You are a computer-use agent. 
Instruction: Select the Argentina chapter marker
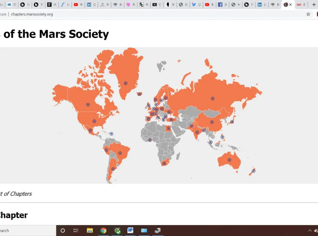click(x=113, y=169)
